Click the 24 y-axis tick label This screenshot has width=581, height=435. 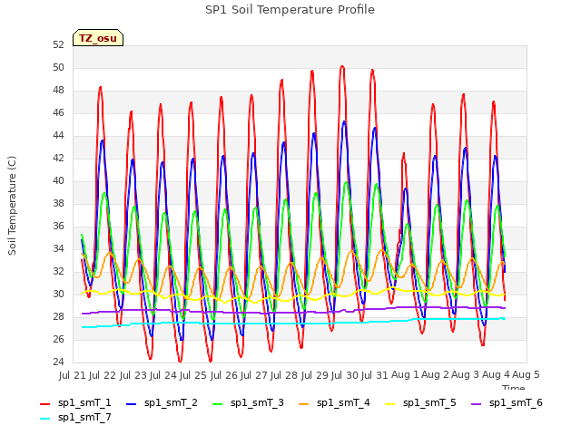click(58, 362)
